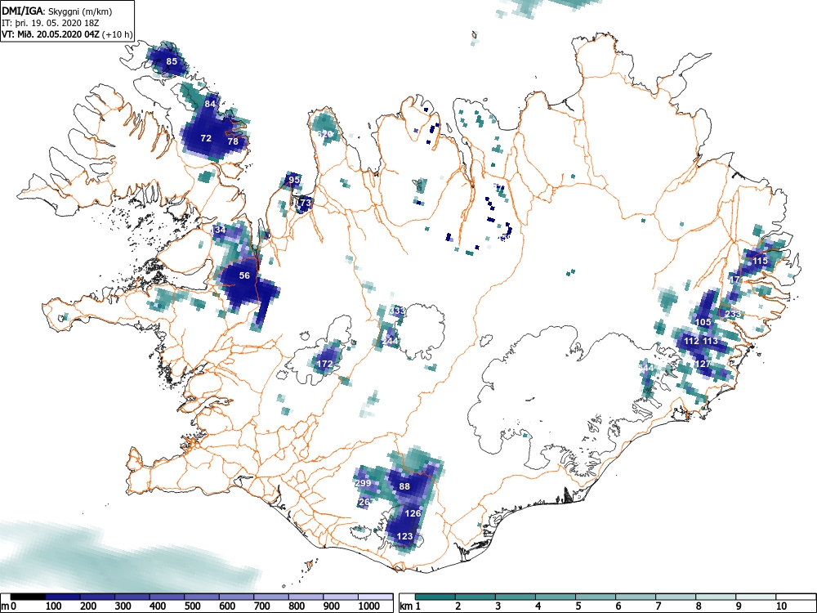Select the value 127 in the southeast
Image resolution: width=817 pixels, height=613 pixels.
(703, 364)
